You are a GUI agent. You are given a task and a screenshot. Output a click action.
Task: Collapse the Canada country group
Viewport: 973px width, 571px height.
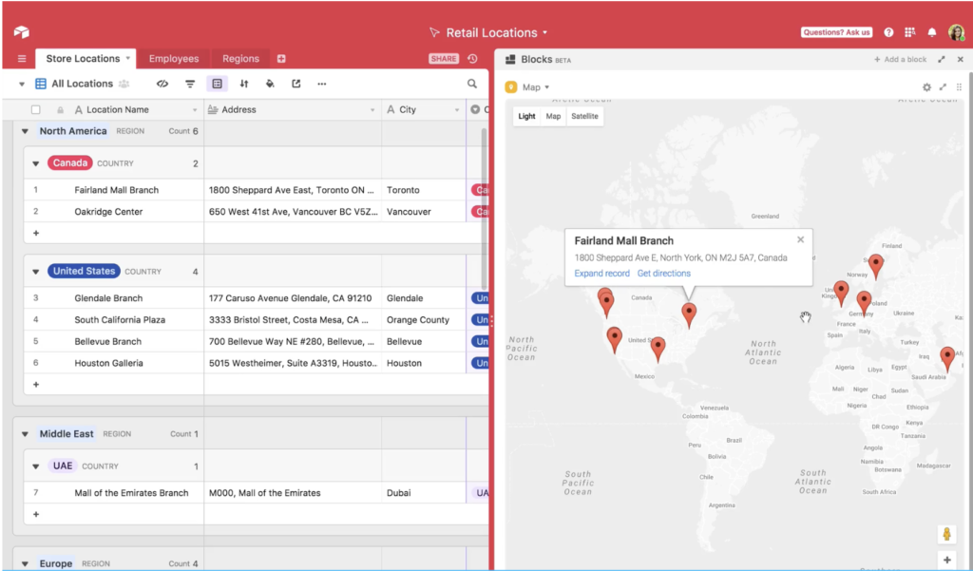[36, 163]
